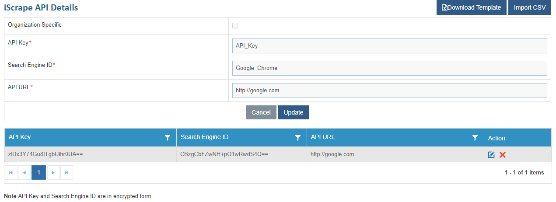Go to first page of grid
Screen dimensions: 556x202
10,173
